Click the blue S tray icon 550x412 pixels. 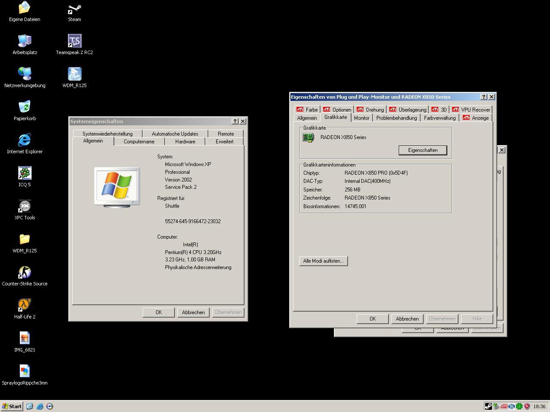tap(511, 406)
